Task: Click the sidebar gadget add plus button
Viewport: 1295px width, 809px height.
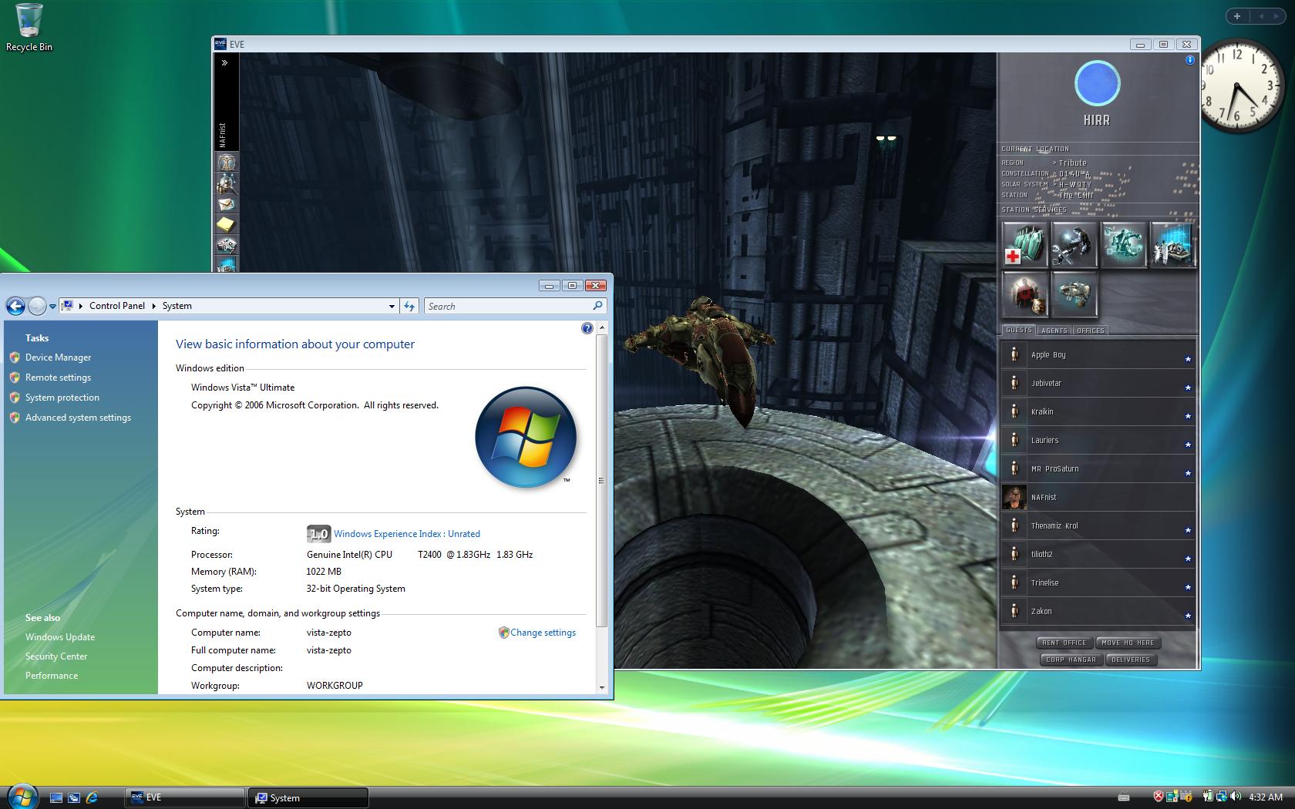Action: [x=1237, y=16]
